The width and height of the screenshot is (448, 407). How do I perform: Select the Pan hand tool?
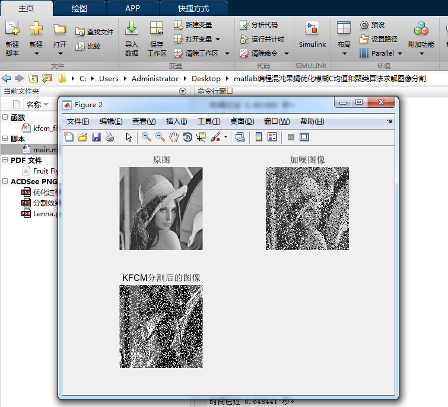pos(174,137)
